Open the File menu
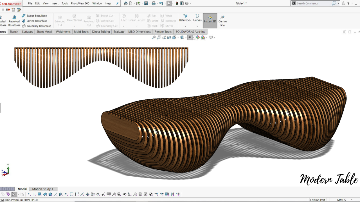 pyautogui.click(x=30, y=3)
